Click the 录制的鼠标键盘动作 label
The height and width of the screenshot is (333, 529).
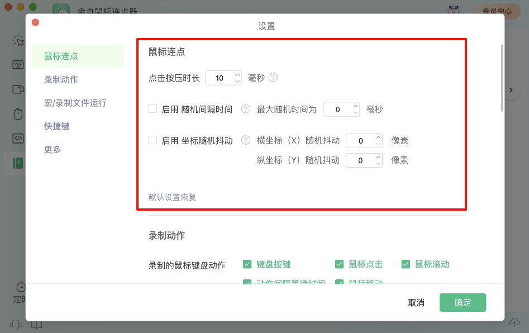coord(187,265)
